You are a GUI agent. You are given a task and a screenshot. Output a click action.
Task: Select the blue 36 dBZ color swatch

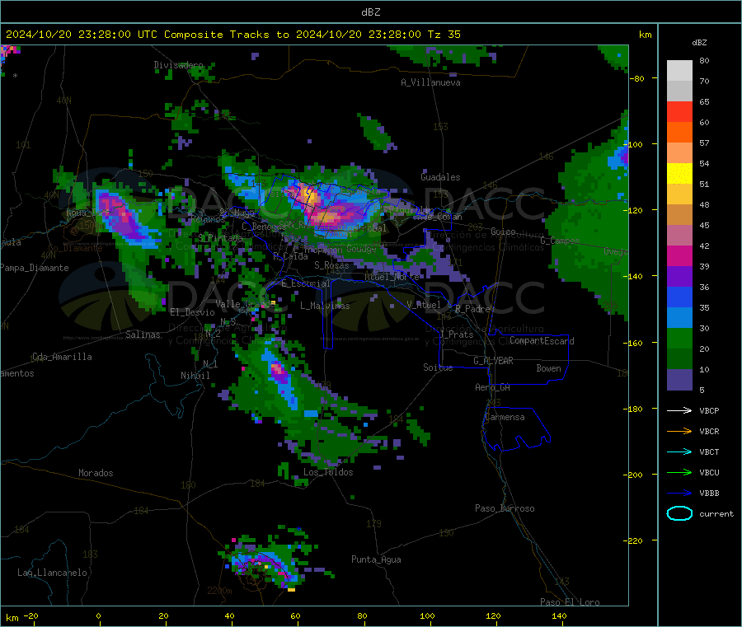[x=679, y=297]
